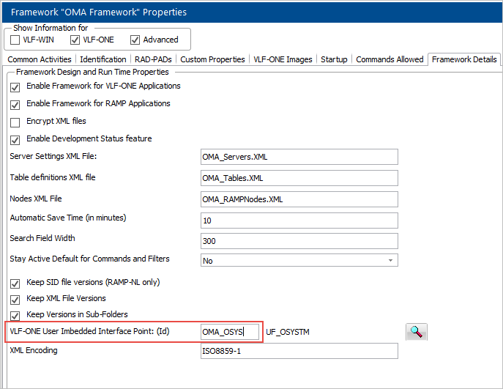
Task: Toggle the VLF-WIN checkbox
Action: pos(16,40)
